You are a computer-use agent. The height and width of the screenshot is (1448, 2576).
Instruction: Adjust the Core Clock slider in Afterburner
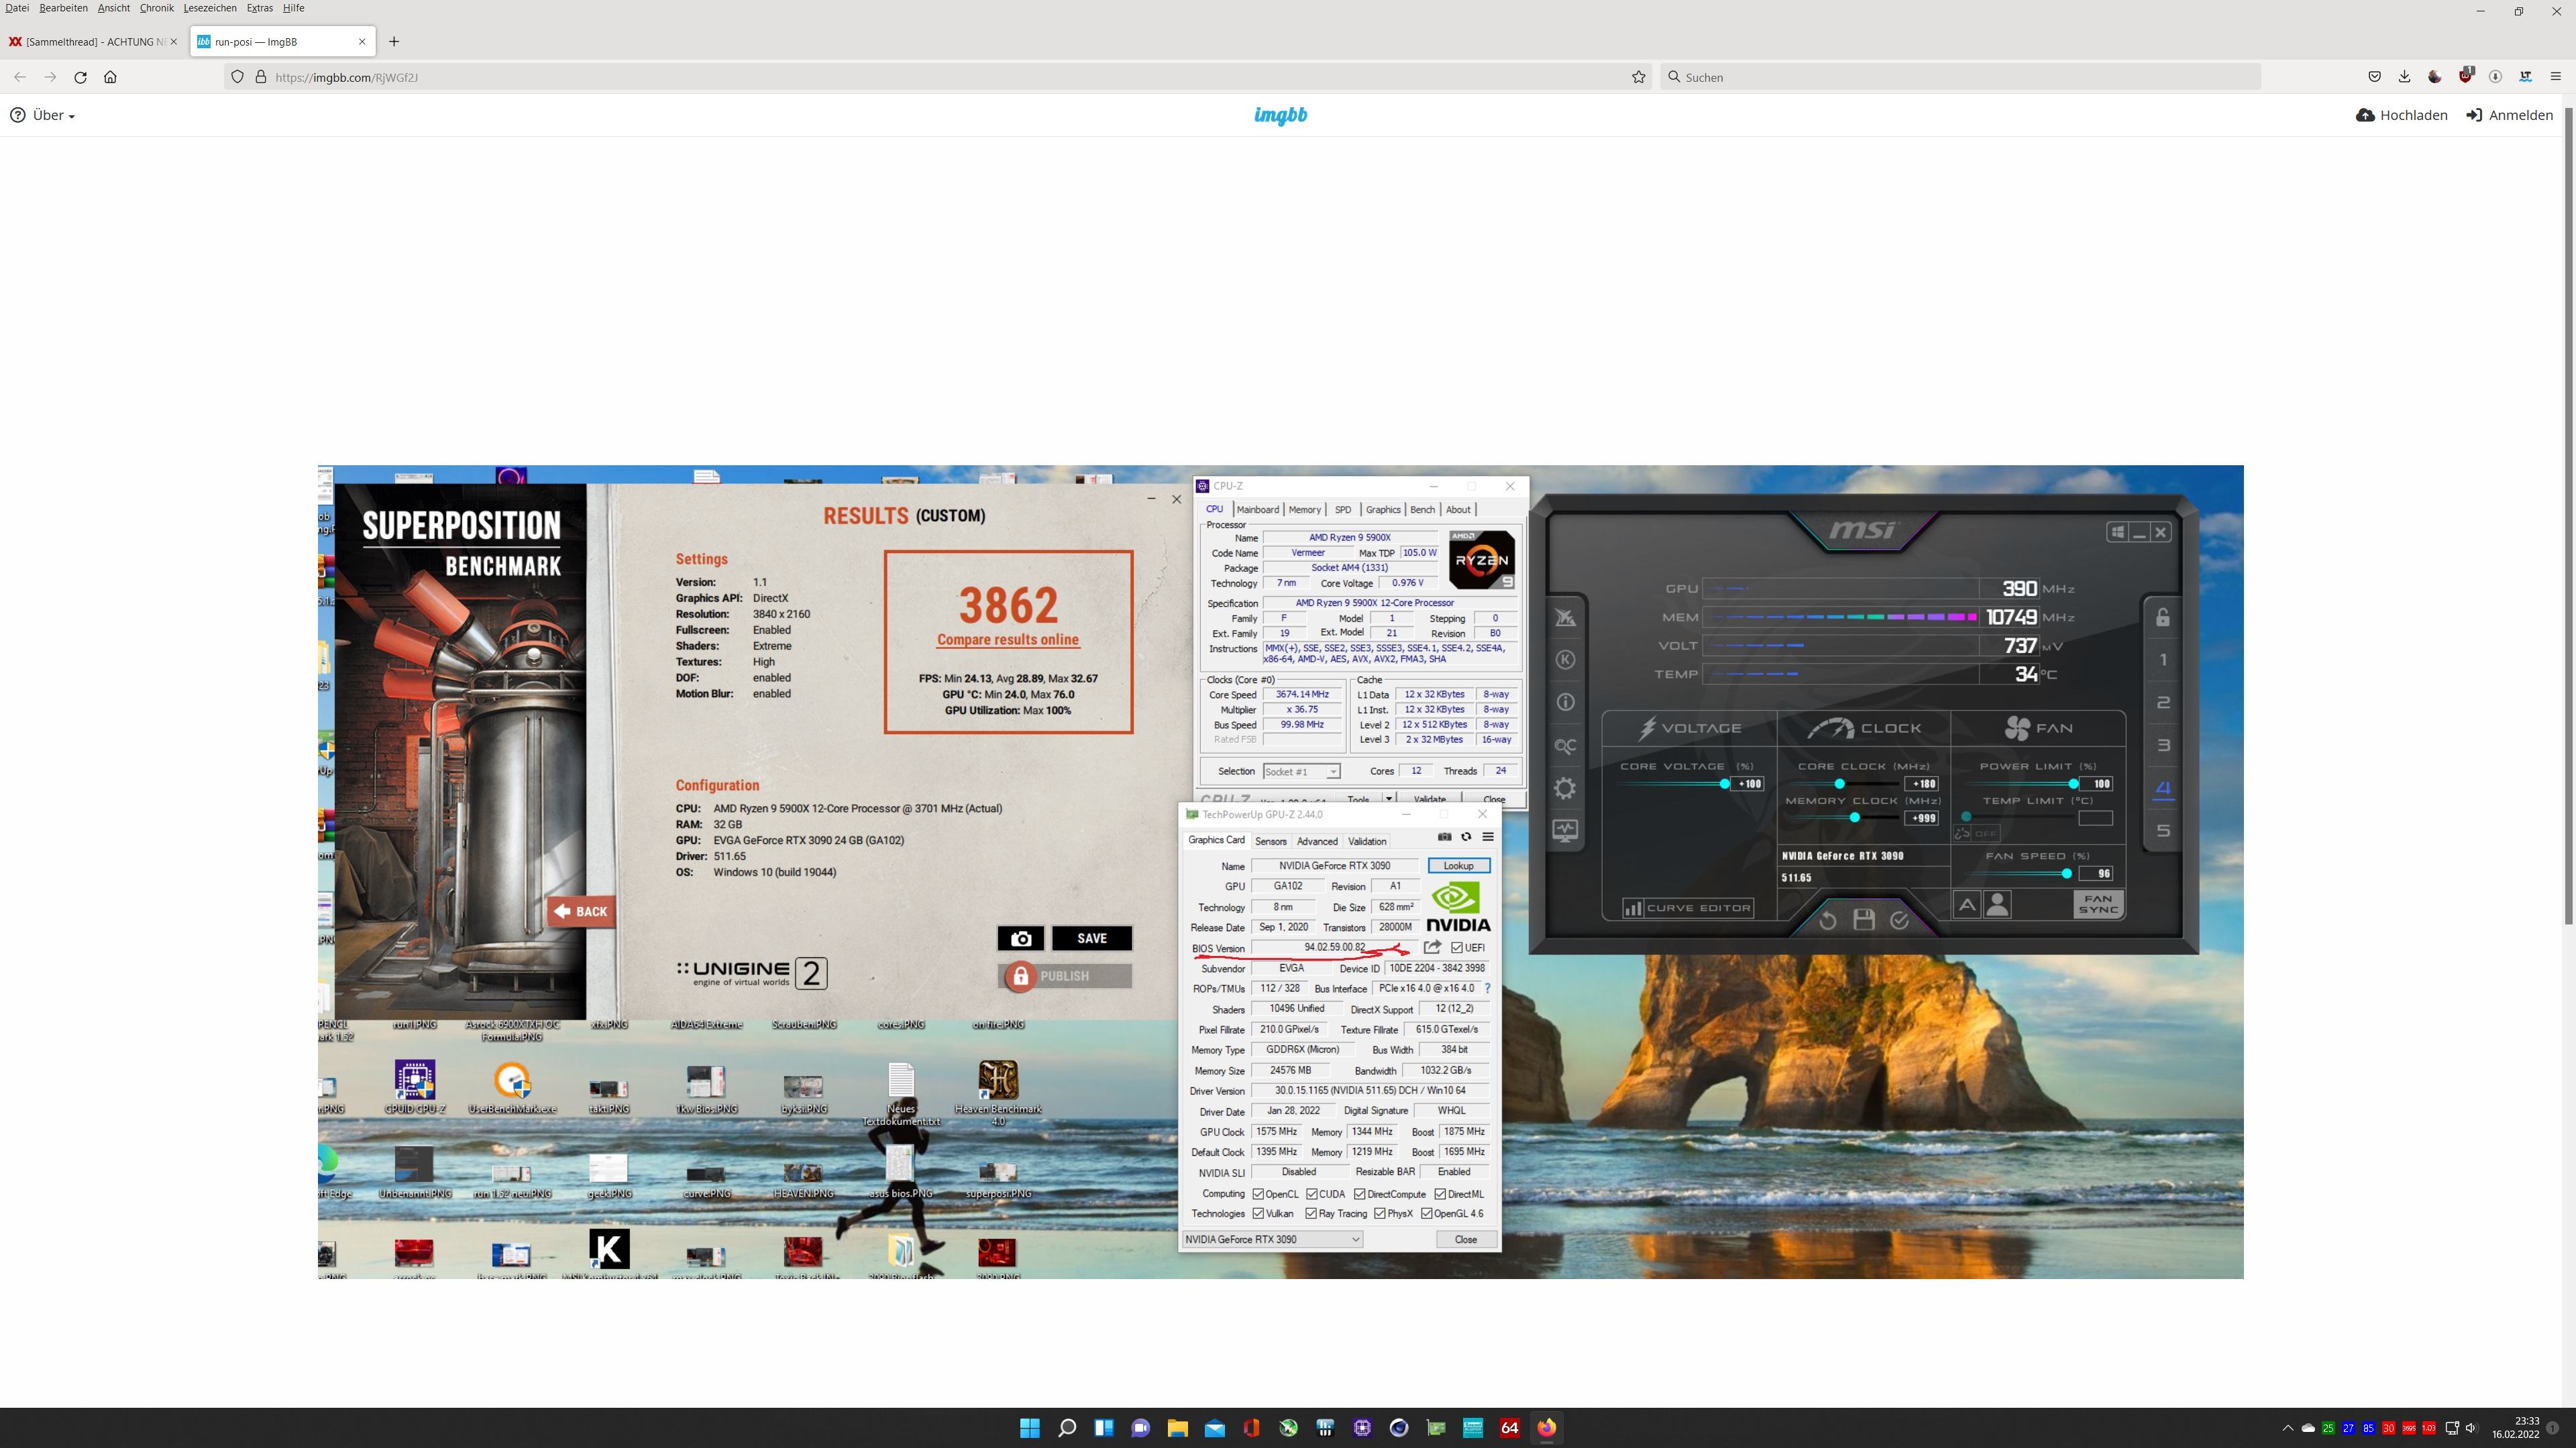click(x=1840, y=784)
